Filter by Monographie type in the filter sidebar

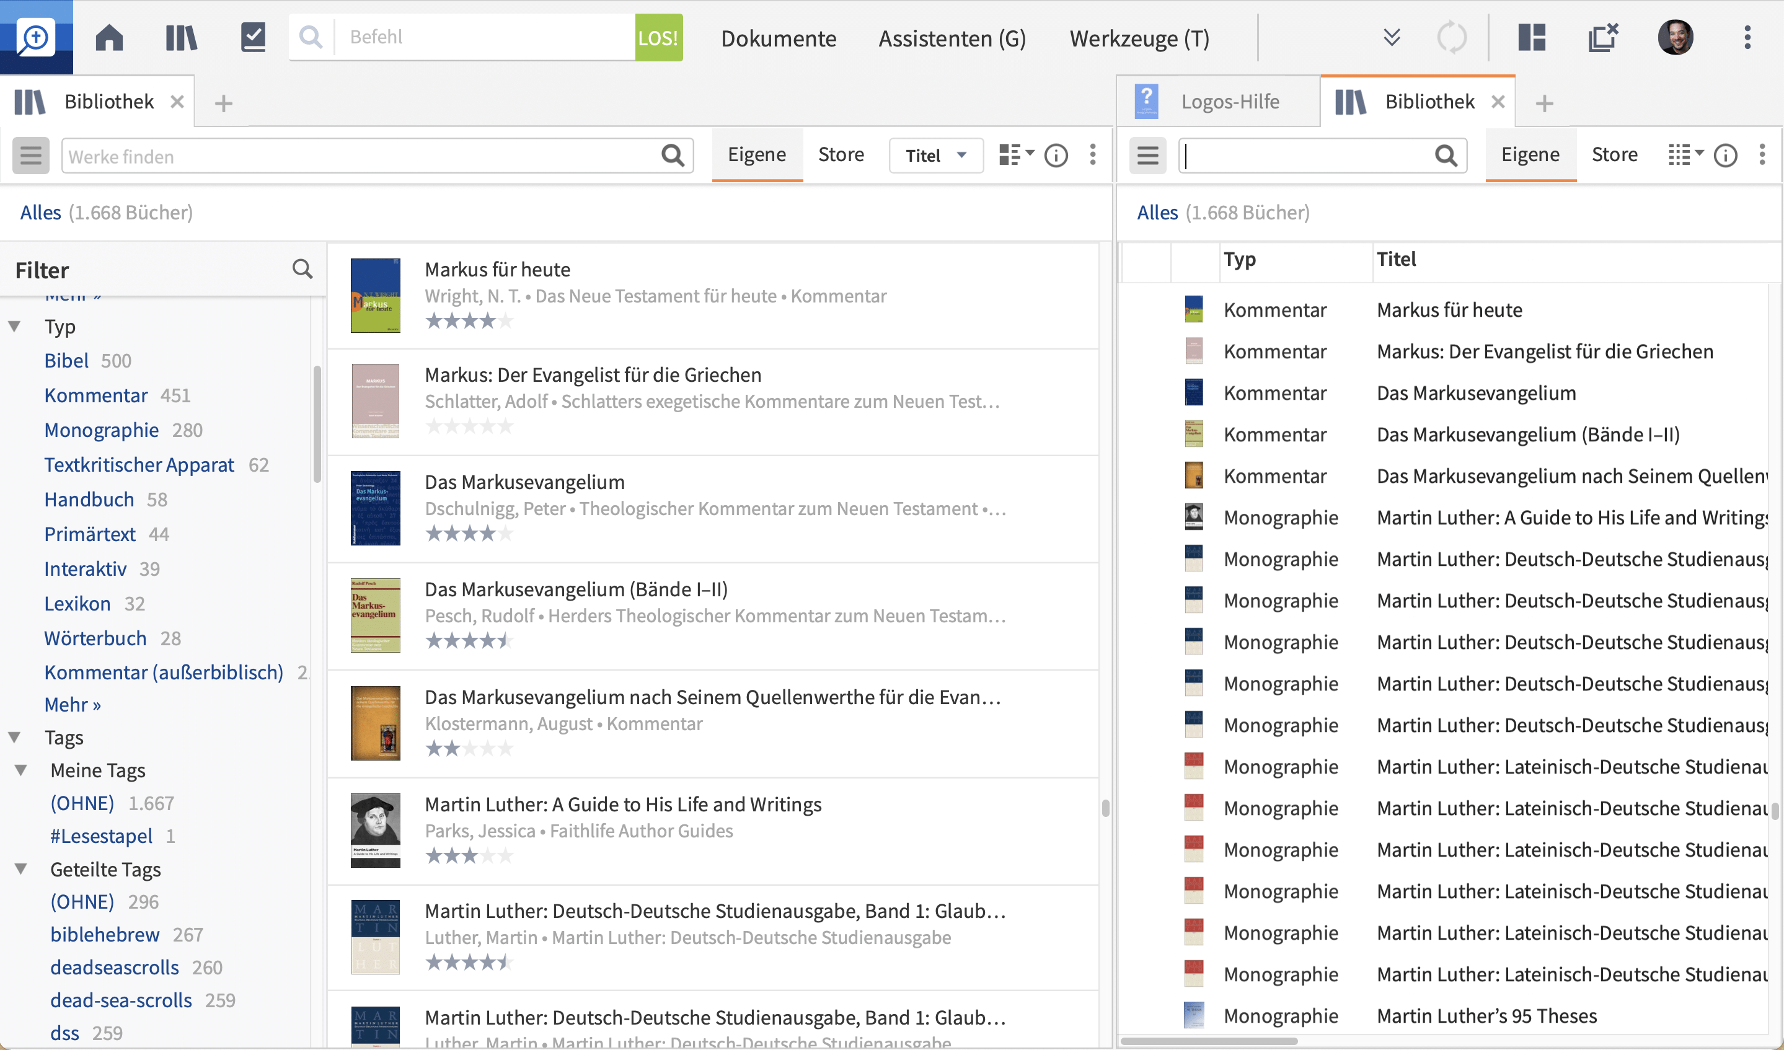(x=101, y=430)
